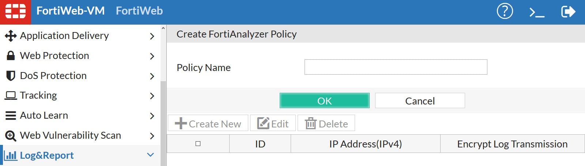Click the logout icon
The height and width of the screenshot is (166, 585).
[x=568, y=12]
